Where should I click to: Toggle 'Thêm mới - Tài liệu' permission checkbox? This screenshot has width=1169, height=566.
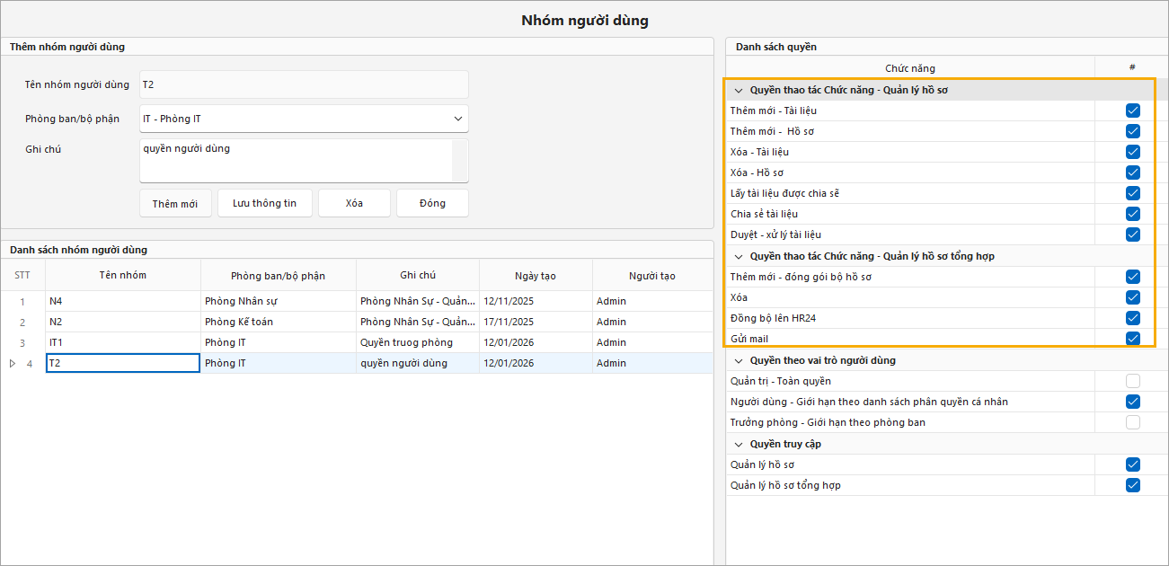[x=1132, y=111]
